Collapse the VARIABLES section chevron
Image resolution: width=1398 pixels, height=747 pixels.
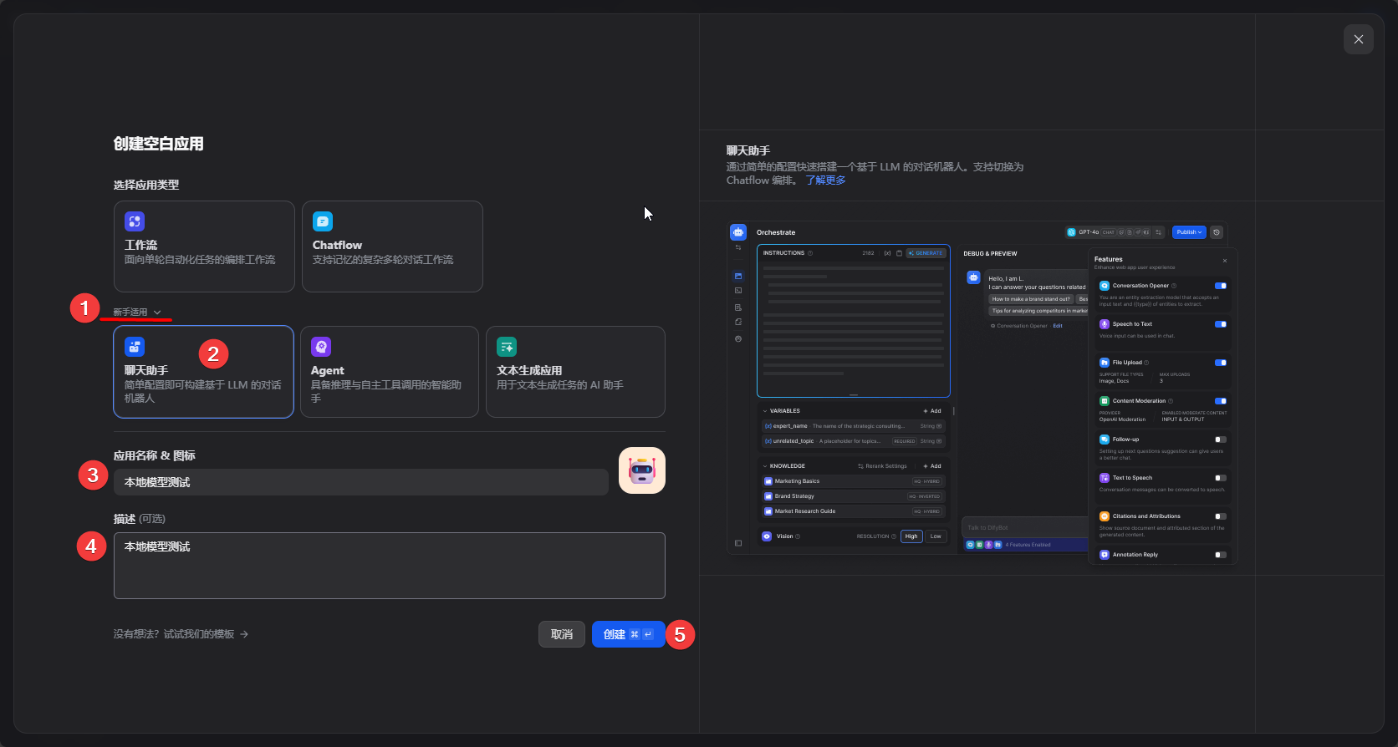pos(765,411)
